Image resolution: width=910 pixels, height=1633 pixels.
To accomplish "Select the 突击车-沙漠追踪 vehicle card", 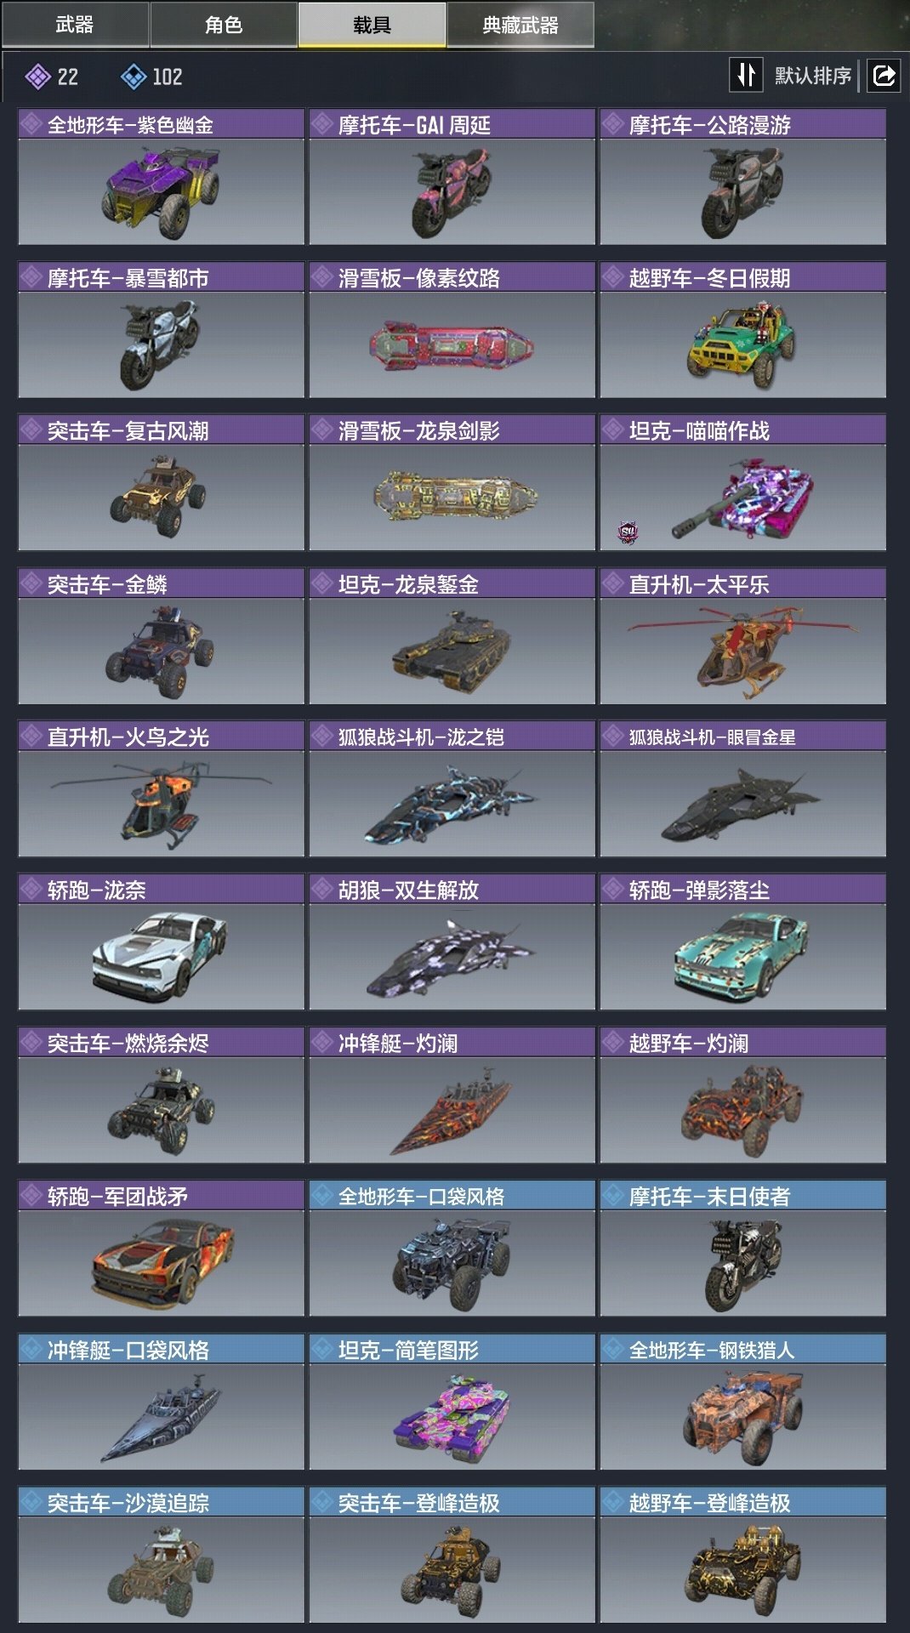I will (x=161, y=1555).
